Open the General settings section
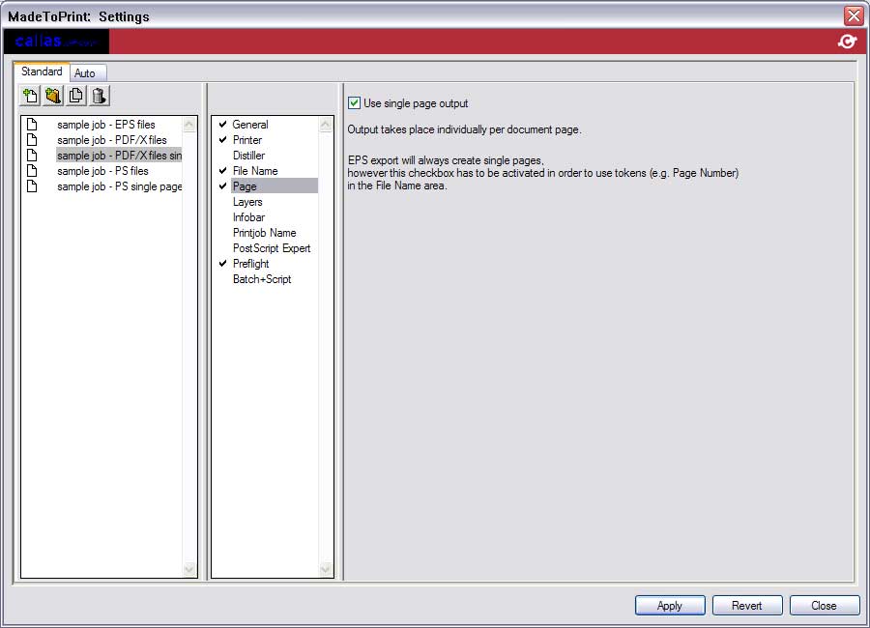The image size is (870, 628). click(250, 125)
